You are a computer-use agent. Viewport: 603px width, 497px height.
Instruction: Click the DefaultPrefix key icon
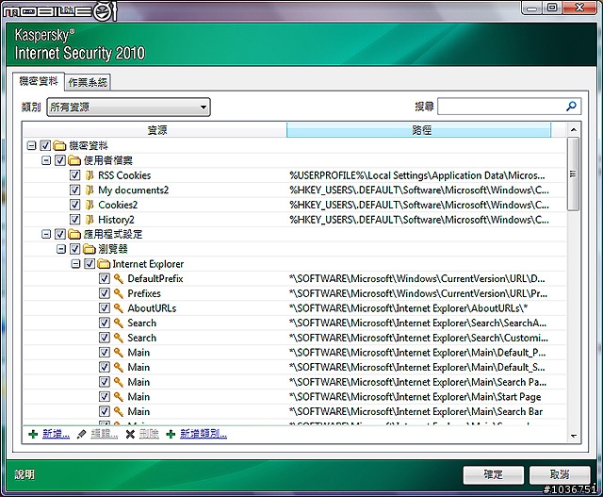[119, 279]
